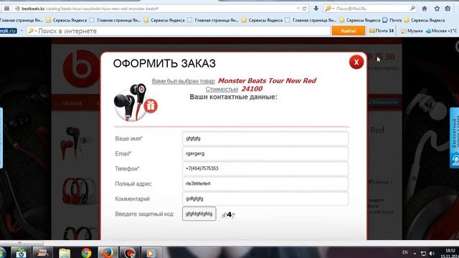Click the horizontal scrollbar at page bottom
This screenshot has height=258, width=459.
click(x=22, y=243)
